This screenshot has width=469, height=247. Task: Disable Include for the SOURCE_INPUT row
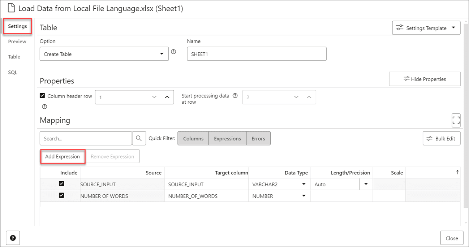tap(61, 183)
